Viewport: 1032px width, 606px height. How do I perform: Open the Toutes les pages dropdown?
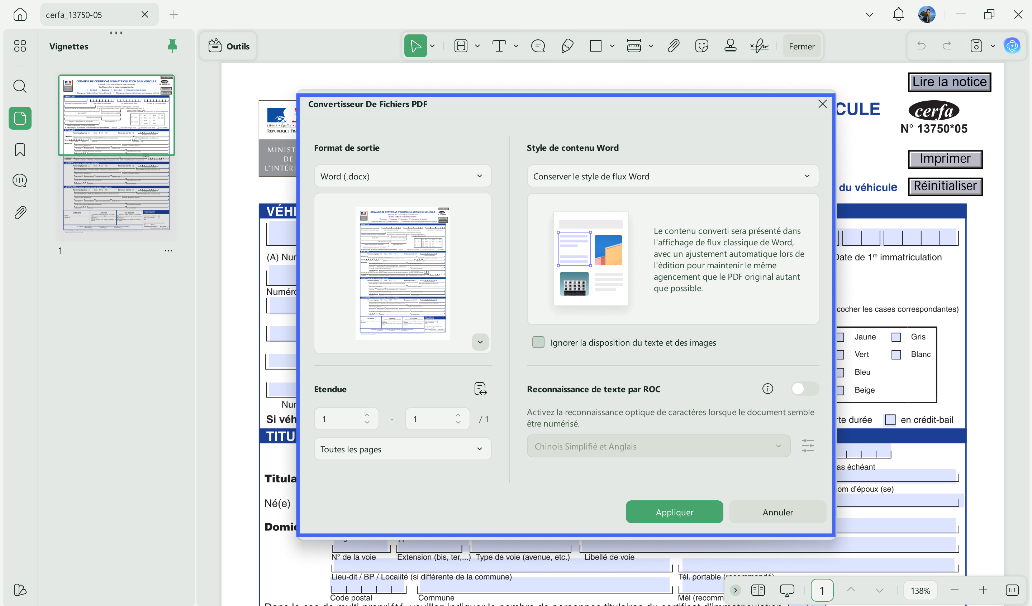click(x=403, y=449)
